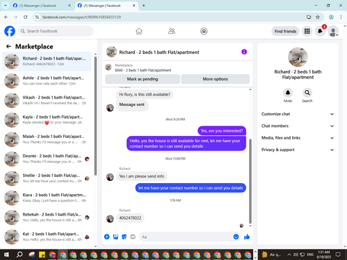The image size is (347, 260).
Task: Open Maiah's apartment conversation
Action: coord(46,139)
